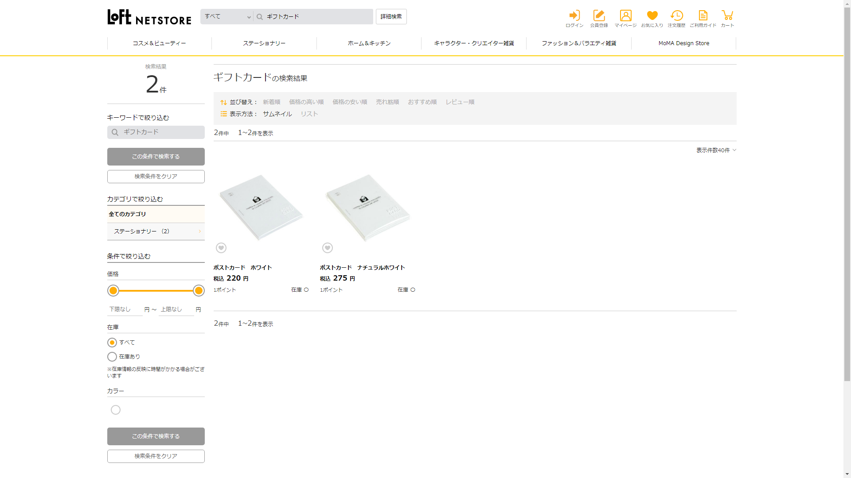Open the usage guide icon

click(703, 16)
